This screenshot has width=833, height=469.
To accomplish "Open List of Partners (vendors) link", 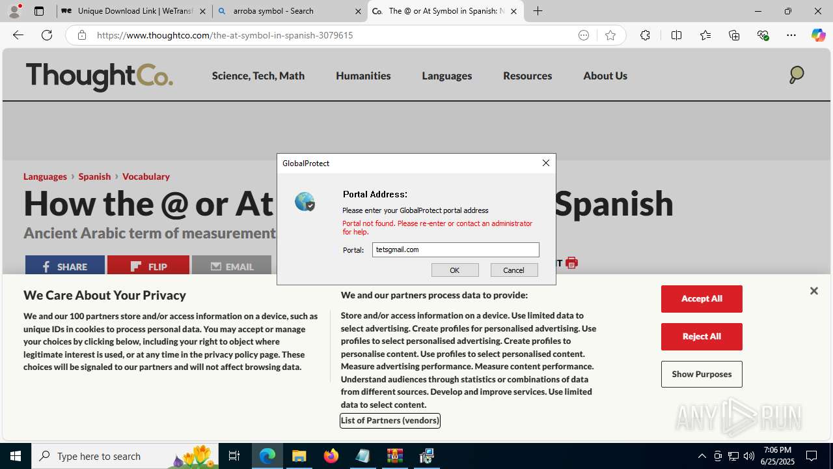I will click(x=390, y=420).
